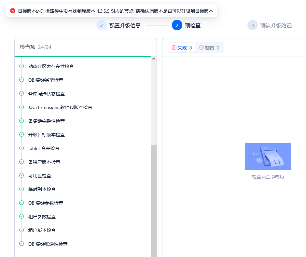The image size is (306, 257).
Task: Click the checkmark icon for 配置升级信息 step
Action: (x=102, y=25)
